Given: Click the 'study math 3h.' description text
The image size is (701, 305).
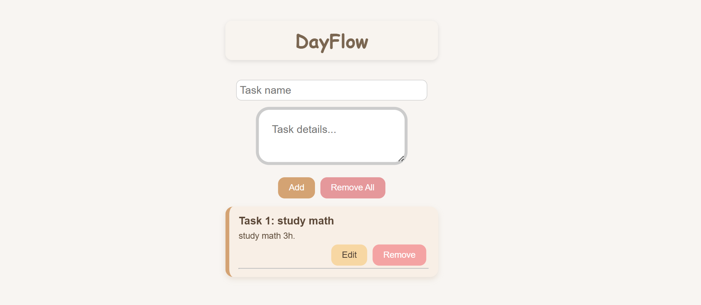Looking at the screenshot, I should click(x=266, y=235).
